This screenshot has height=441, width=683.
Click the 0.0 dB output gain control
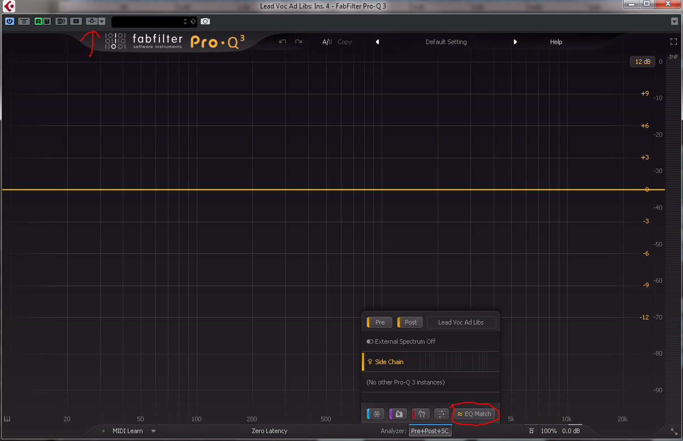click(x=570, y=431)
